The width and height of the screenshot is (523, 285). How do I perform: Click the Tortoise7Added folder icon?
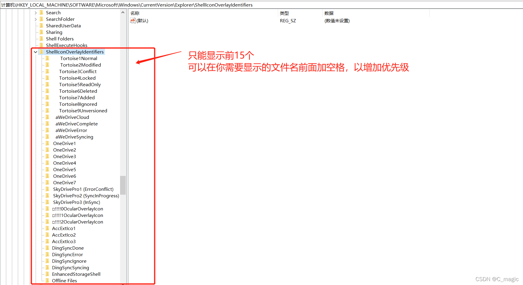point(48,97)
